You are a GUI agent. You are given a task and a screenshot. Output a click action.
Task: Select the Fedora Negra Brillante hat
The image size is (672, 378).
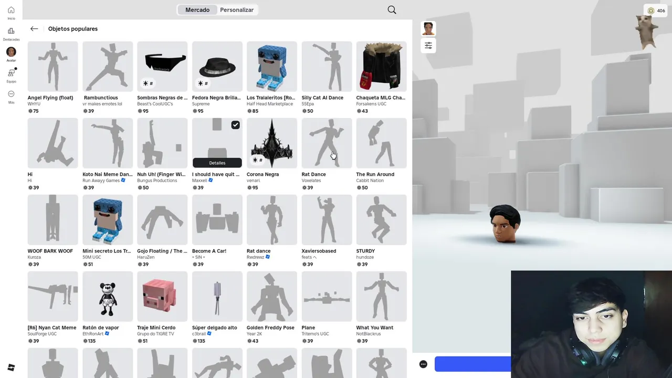pyautogui.click(x=217, y=67)
